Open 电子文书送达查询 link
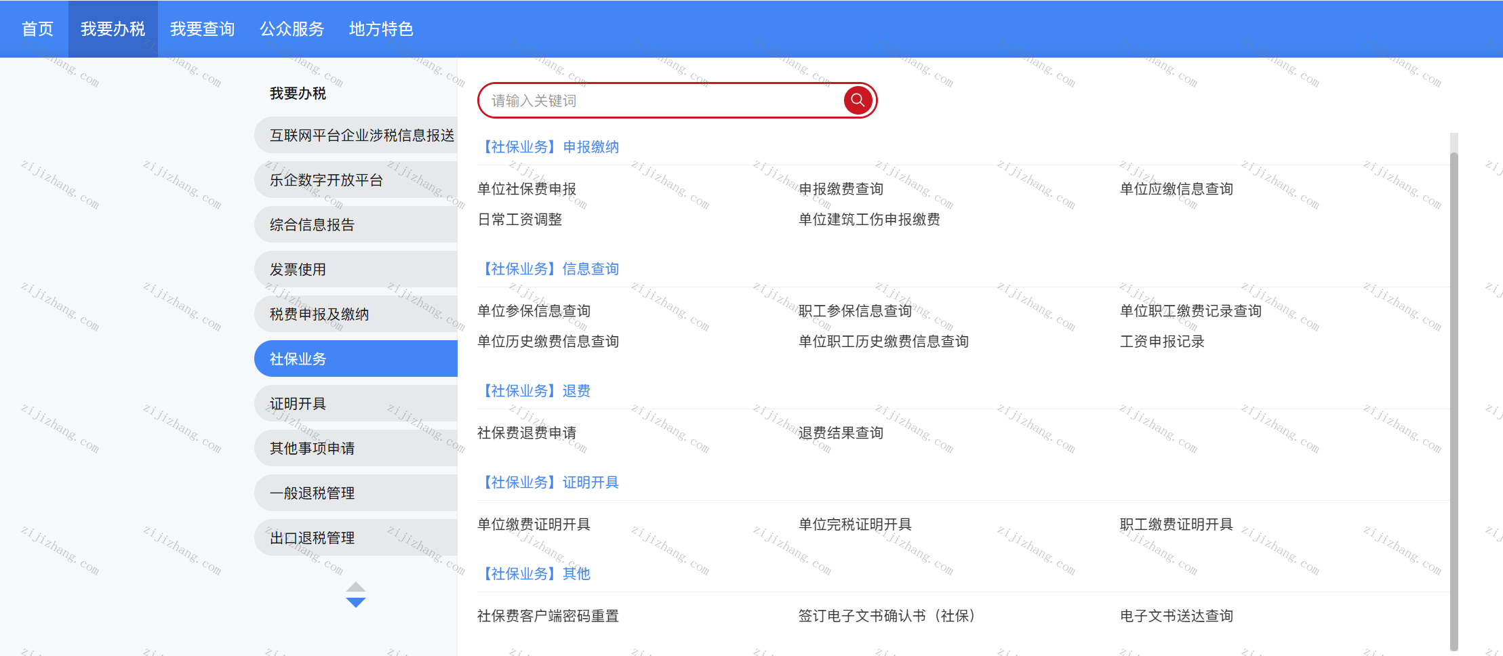This screenshot has height=656, width=1503. point(1176,616)
